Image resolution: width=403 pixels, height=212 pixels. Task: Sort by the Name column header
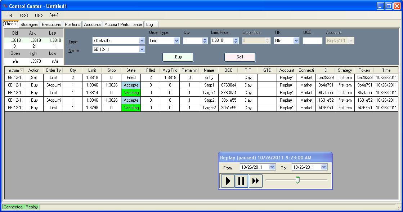pyautogui.click(x=209, y=70)
